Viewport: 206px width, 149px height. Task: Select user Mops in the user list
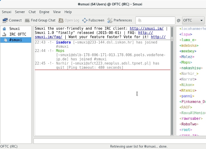(x=186, y=63)
